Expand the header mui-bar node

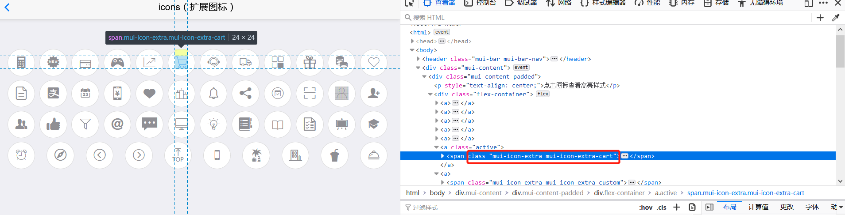(419, 59)
